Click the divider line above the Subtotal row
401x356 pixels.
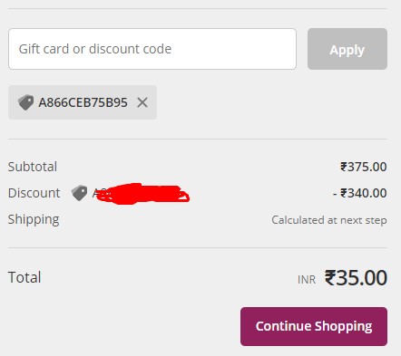(198, 140)
